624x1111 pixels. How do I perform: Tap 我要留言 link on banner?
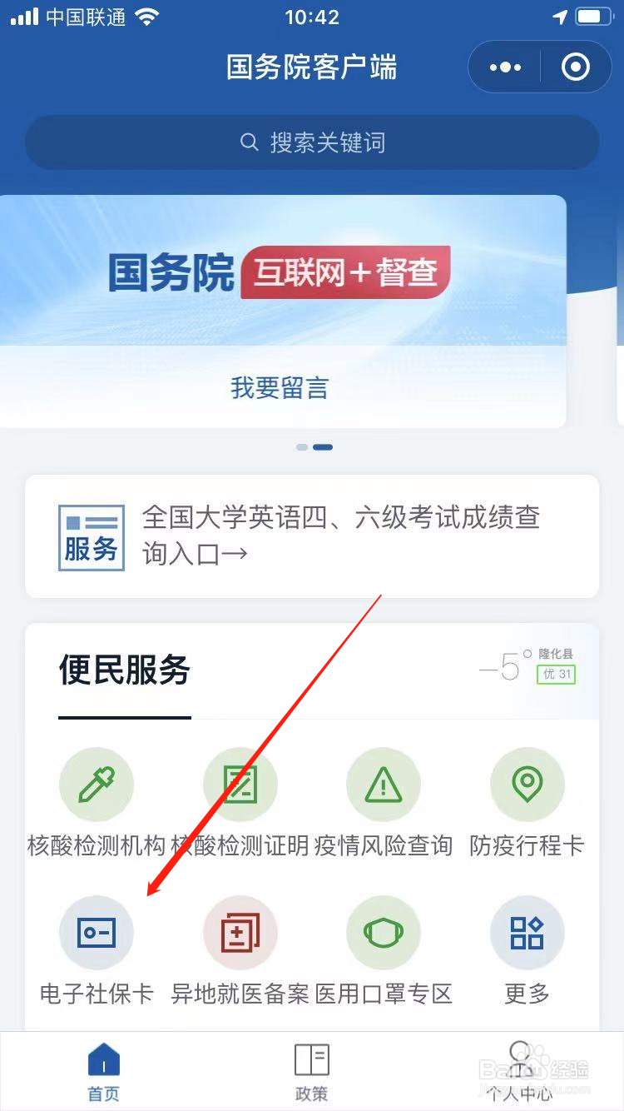280,387
